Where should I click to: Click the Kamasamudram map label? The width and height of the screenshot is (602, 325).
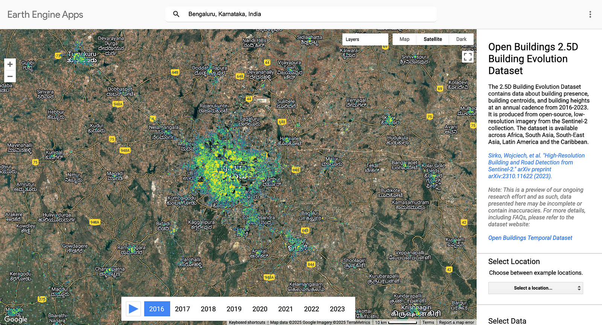click(x=410, y=205)
